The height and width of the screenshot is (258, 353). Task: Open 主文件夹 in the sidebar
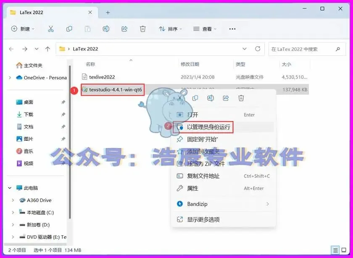point(29,65)
